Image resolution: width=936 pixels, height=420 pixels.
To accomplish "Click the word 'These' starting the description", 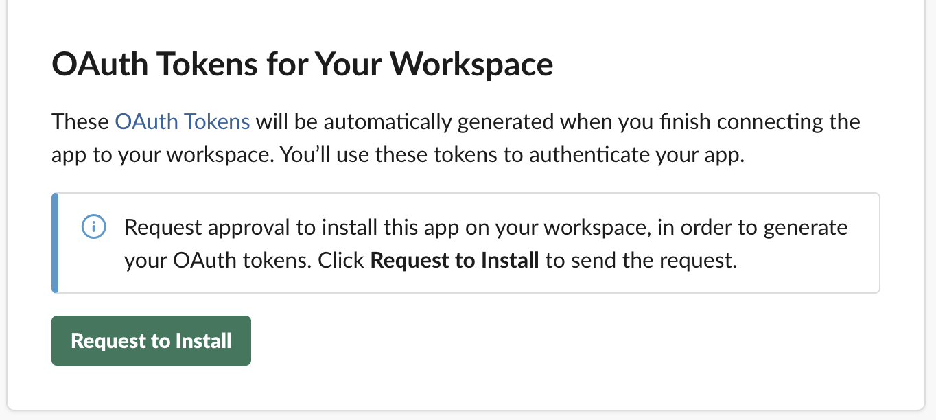I will 80,122.
